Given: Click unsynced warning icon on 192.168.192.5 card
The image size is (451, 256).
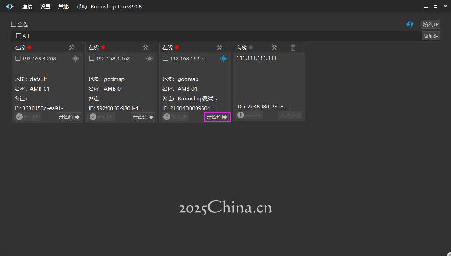Looking at the screenshot, I should tap(167, 117).
